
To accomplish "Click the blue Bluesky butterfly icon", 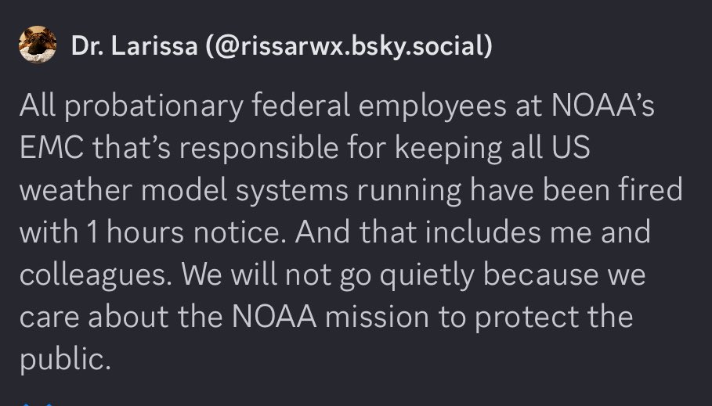I will [38, 404].
